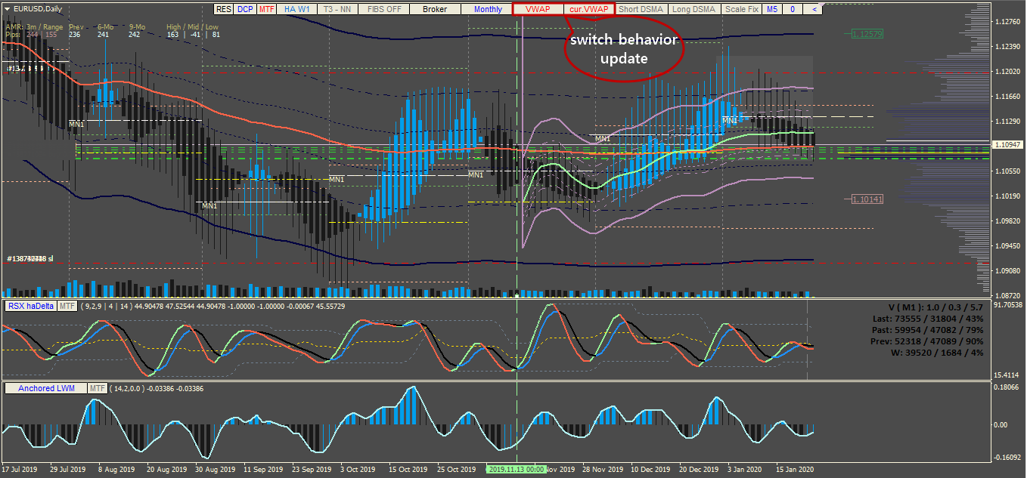Toggle the HA W1 Heiken Ashi button
This screenshot has width=1027, height=478.
[296, 9]
